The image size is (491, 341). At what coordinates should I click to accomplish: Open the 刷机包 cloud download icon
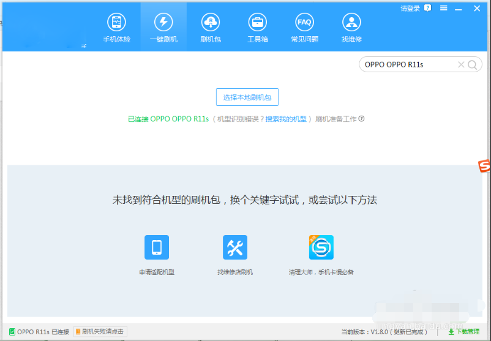click(x=211, y=22)
